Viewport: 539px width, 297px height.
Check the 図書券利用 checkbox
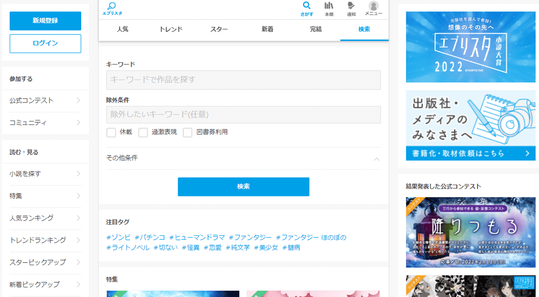pyautogui.click(x=188, y=132)
